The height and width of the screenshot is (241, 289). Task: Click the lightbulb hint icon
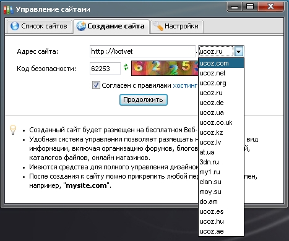click(13, 130)
